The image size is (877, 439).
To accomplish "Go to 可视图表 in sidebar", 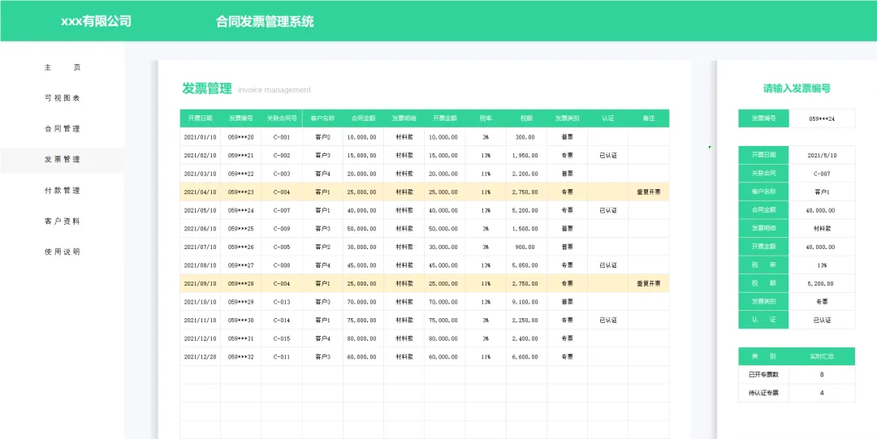I will coord(62,98).
